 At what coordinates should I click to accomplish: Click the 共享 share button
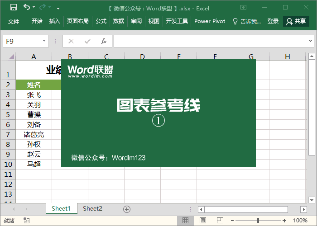296,21
